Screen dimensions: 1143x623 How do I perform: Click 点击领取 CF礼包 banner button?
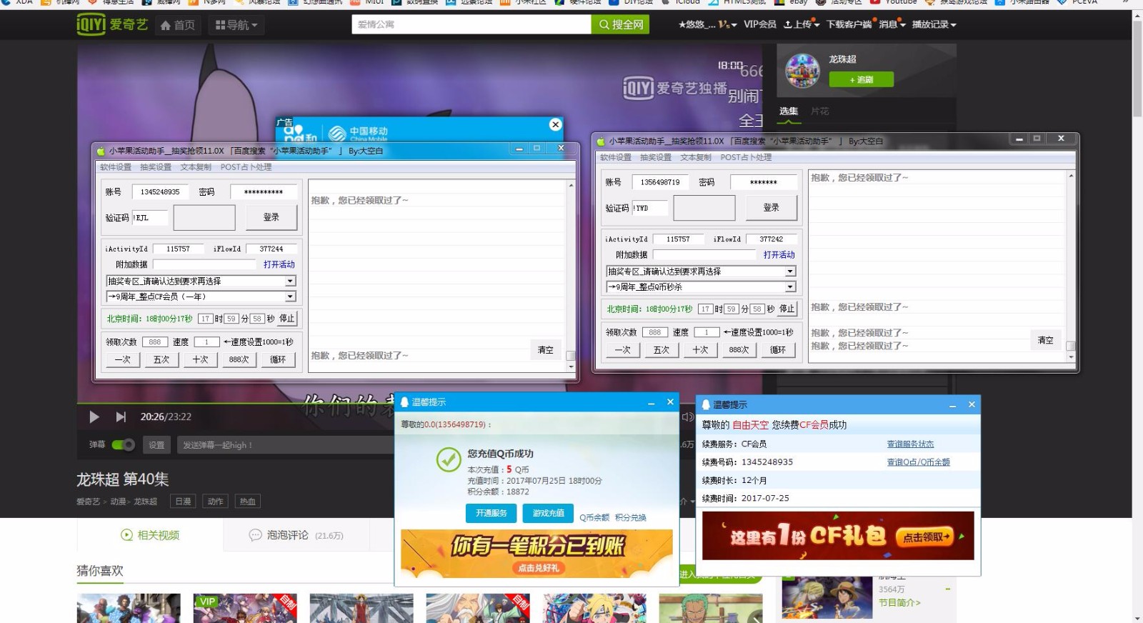926,537
